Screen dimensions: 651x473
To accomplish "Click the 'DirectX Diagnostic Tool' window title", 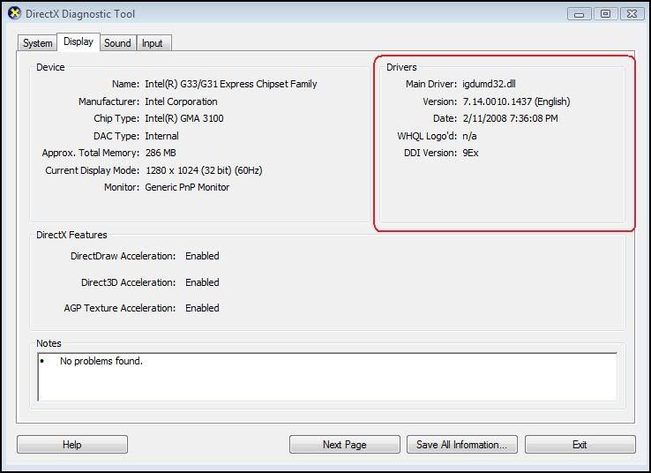I will [80, 14].
